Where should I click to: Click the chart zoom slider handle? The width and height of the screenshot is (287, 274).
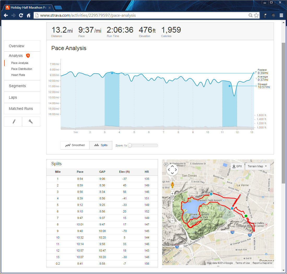[x=130, y=145]
